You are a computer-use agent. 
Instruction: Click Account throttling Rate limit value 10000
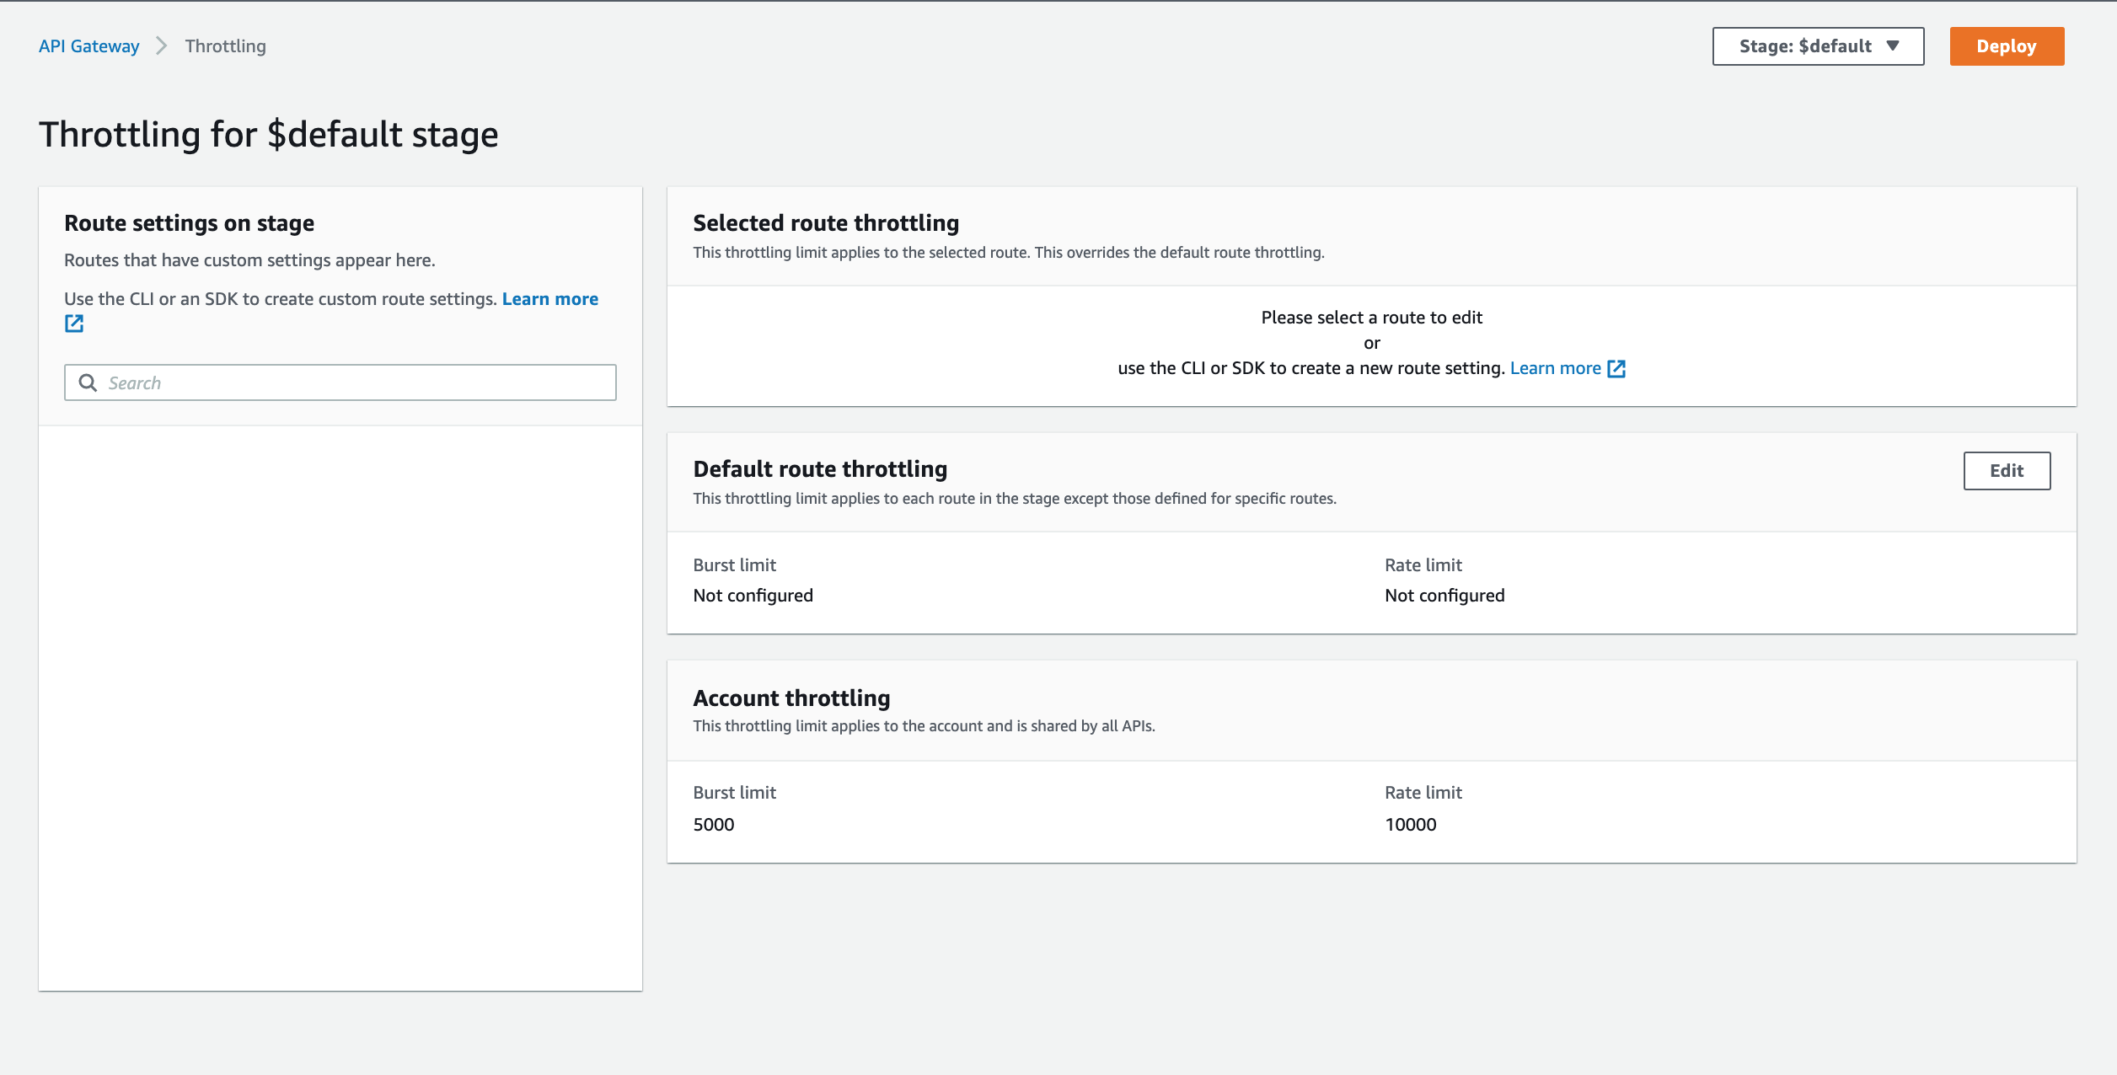tap(1410, 825)
